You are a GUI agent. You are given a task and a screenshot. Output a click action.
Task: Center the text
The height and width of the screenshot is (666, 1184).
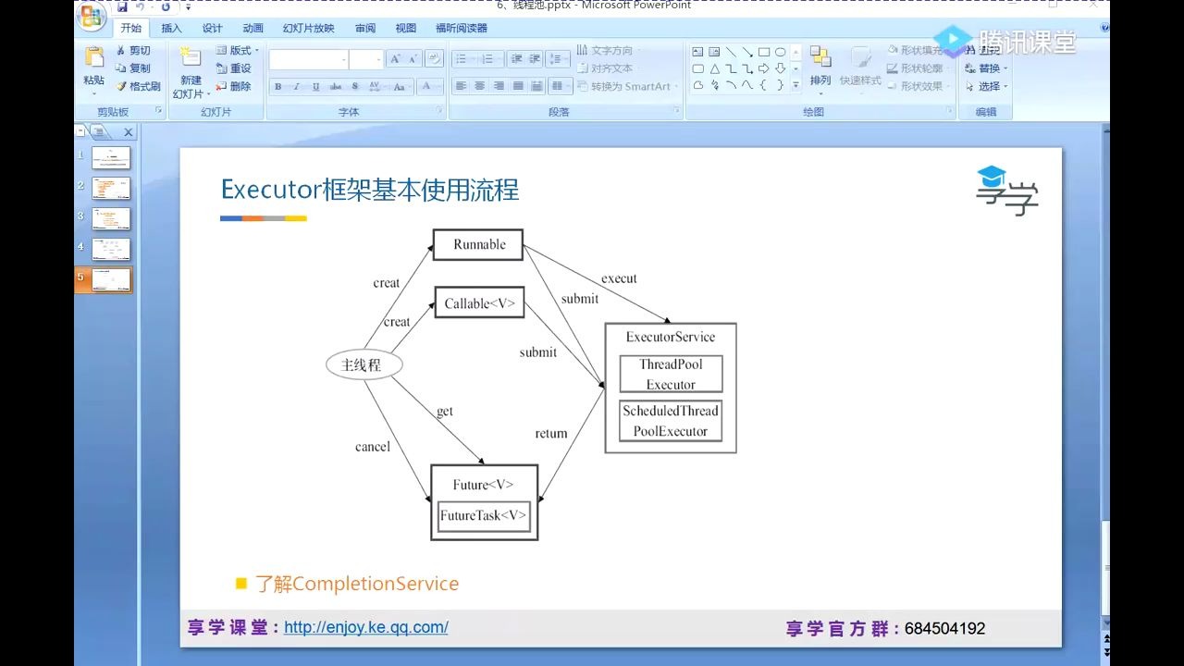(479, 86)
